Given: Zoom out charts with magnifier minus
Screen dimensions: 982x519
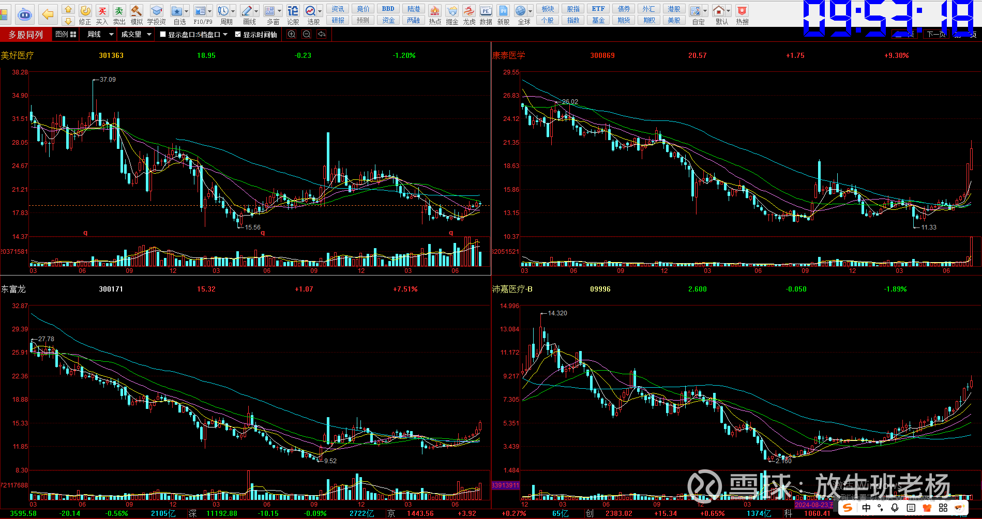Looking at the screenshot, I should click(307, 34).
